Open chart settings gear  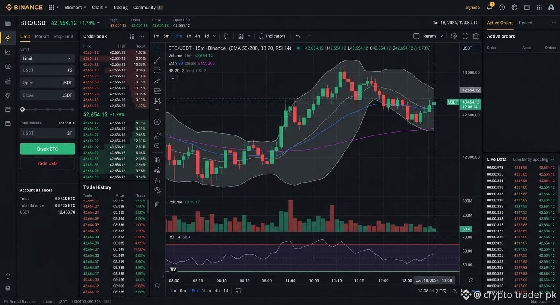point(454,36)
